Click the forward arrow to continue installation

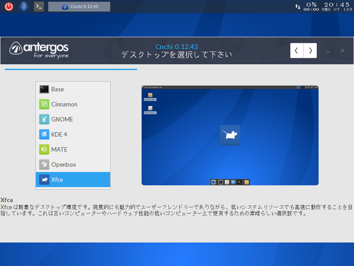(x=310, y=51)
